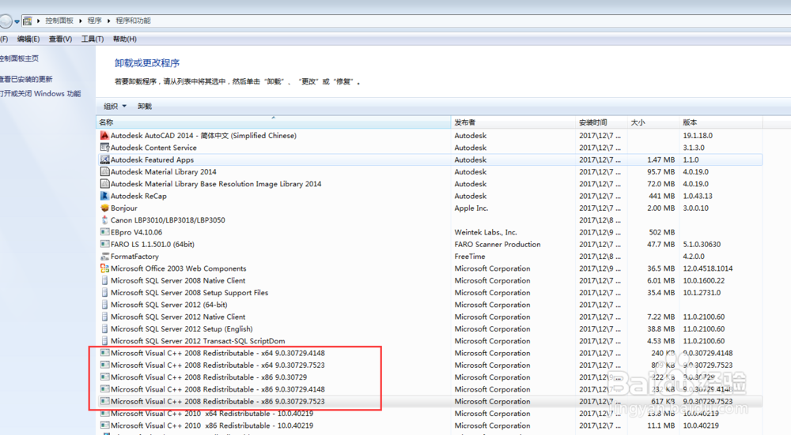Click the Autodesk Featured Apps icon
This screenshot has width=791, height=435.
105,159
